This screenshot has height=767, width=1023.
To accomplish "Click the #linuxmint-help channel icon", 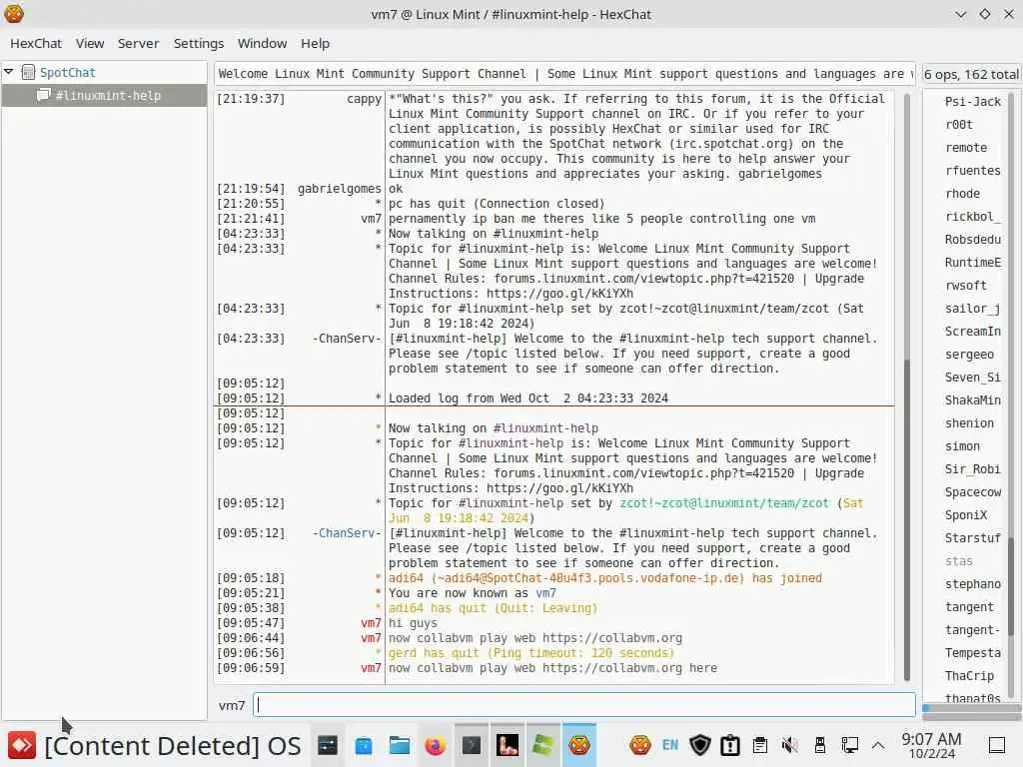I will 44,95.
